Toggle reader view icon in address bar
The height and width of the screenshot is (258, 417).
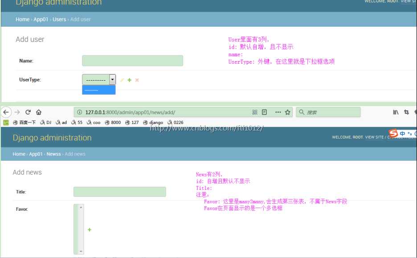264,112
